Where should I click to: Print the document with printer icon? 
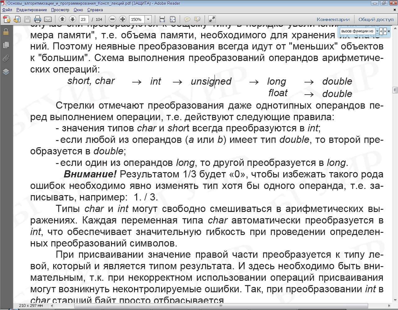[38, 19]
